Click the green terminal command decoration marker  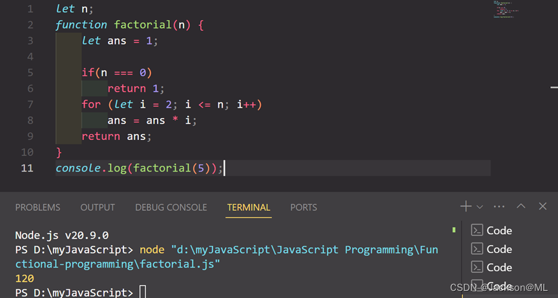[454, 230]
